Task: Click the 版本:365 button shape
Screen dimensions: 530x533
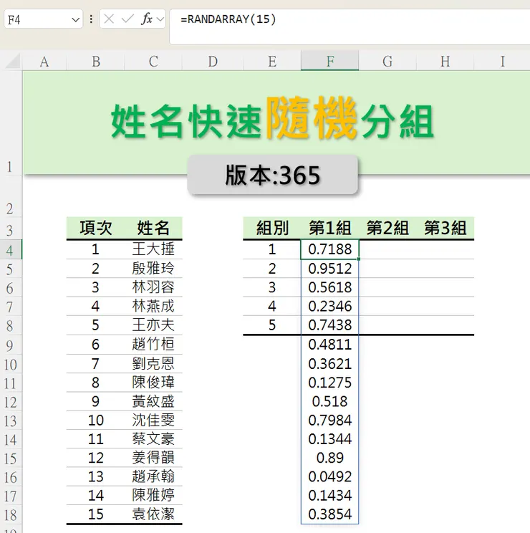Action: tap(272, 175)
